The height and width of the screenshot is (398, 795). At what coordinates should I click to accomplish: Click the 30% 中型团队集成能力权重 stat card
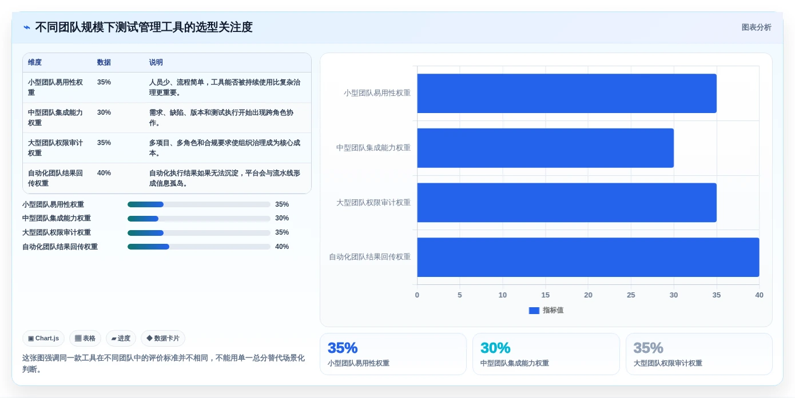(x=546, y=354)
